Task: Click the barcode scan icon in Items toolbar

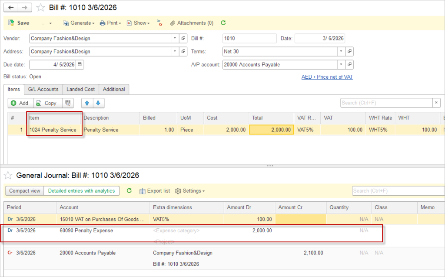Action: point(67,103)
